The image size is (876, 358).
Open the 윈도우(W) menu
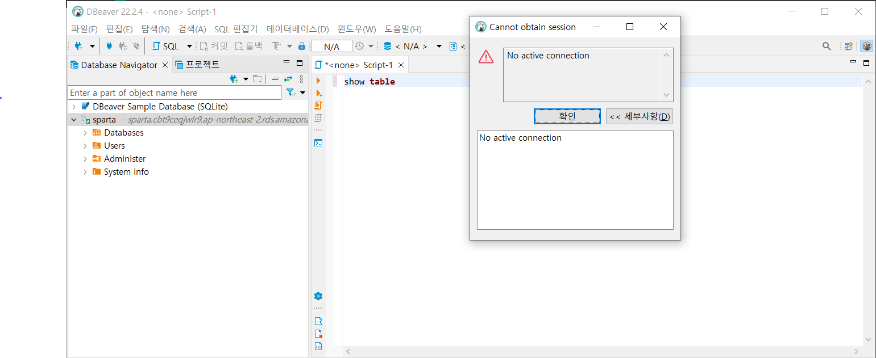[x=356, y=29]
